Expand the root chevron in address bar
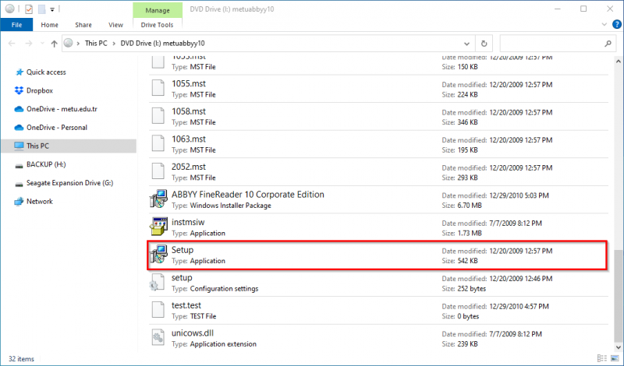The width and height of the screenshot is (624, 366). 79,44
